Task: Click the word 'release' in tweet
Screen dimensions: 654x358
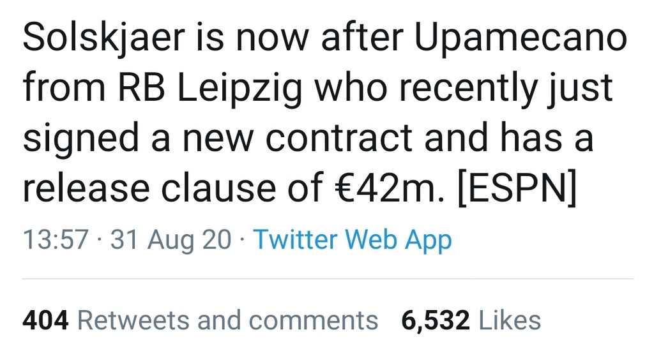Action: pyautogui.click(x=86, y=188)
